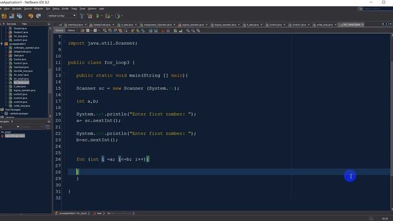Viewport: 393px width, 221px height.
Task: Click the Comment editor toolbar icon
Action: coord(175,31)
